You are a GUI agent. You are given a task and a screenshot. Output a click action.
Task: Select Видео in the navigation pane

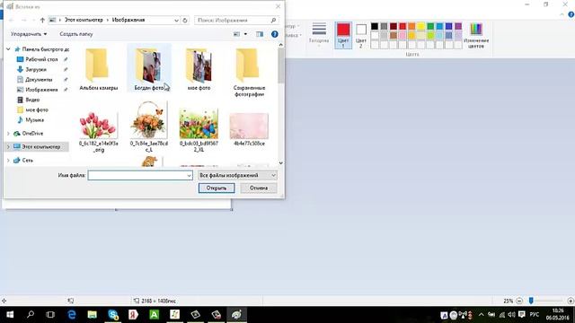click(x=32, y=100)
